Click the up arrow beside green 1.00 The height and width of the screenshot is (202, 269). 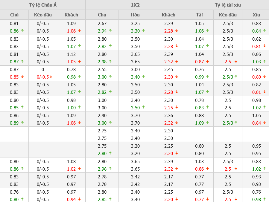pos(79,107)
